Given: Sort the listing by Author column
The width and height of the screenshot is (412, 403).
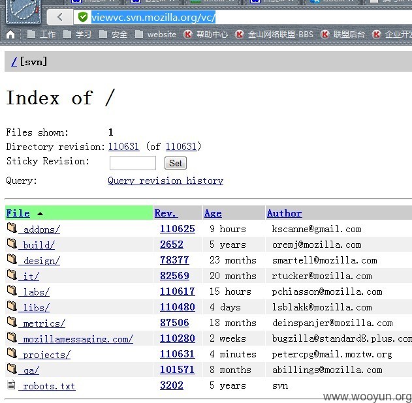Looking at the screenshot, I should (284, 213).
